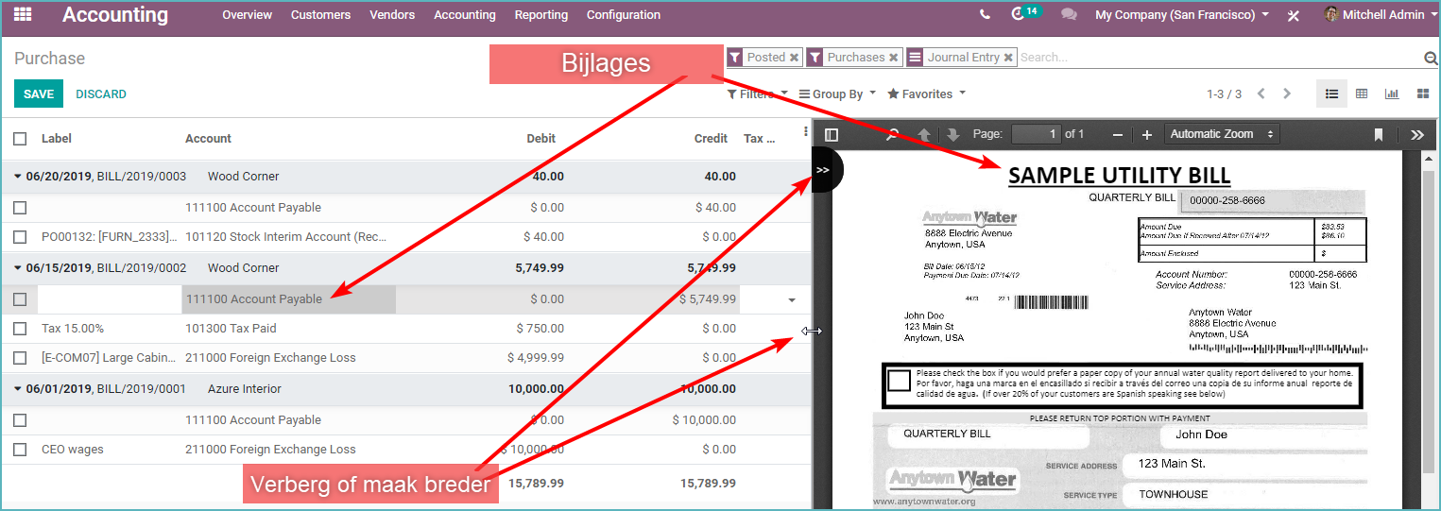Open the Favorites dropdown

(926, 94)
